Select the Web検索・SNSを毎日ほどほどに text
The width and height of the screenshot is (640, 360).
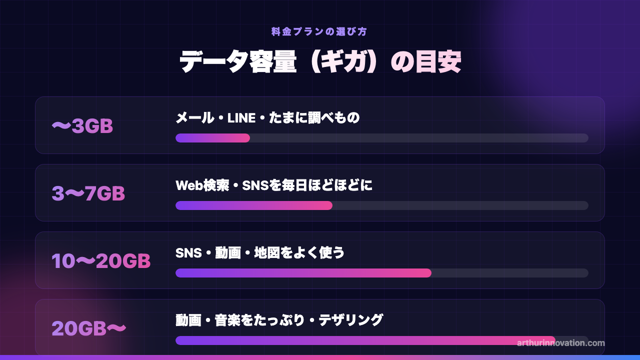(x=274, y=185)
